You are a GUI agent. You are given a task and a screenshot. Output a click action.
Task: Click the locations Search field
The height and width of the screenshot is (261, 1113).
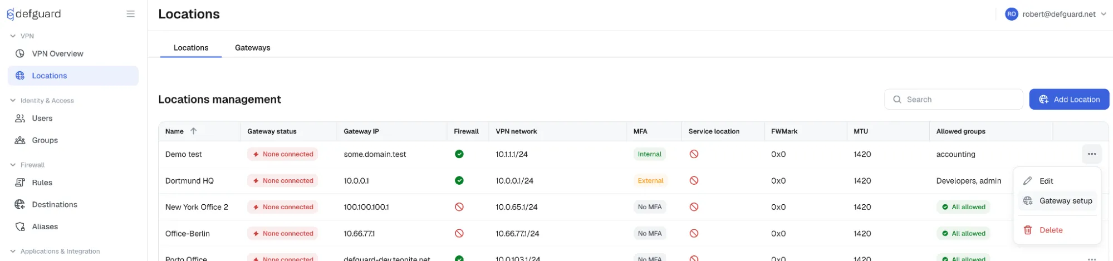(x=953, y=99)
